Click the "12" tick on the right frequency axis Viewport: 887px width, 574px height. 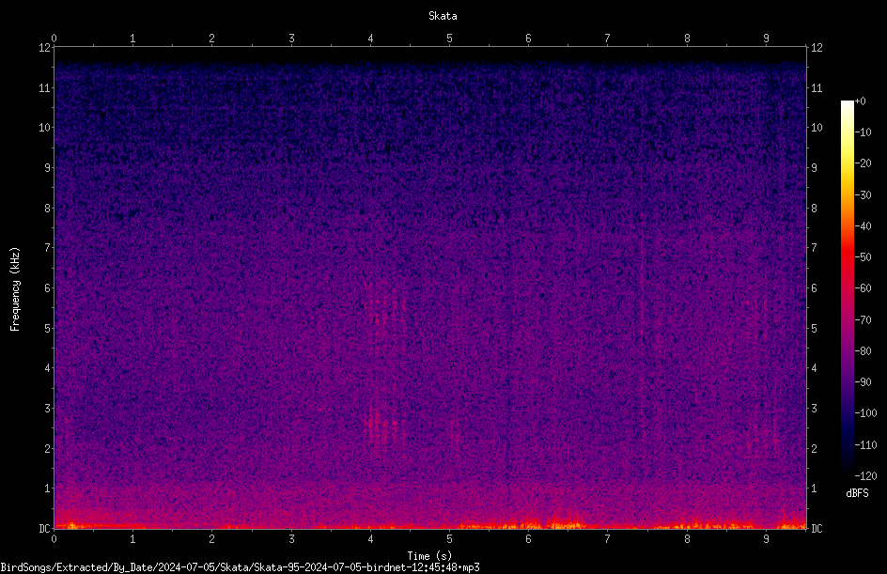point(817,48)
